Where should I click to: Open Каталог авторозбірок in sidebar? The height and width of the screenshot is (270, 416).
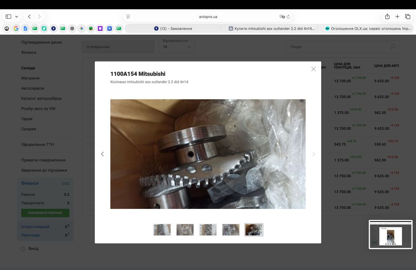41,98
